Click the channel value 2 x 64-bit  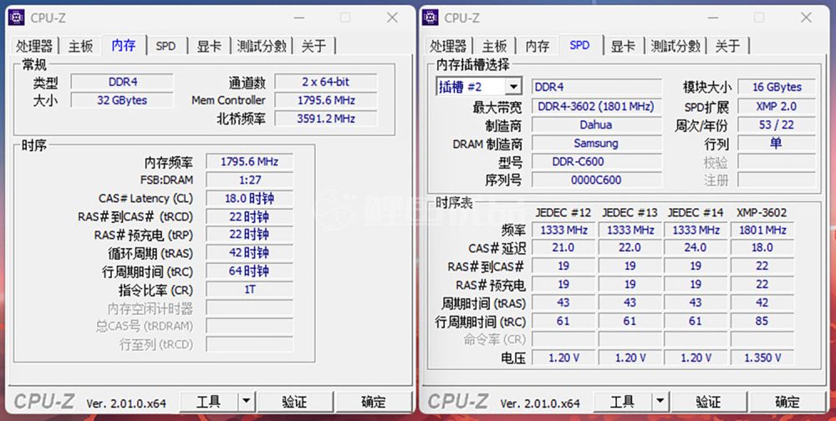point(326,82)
